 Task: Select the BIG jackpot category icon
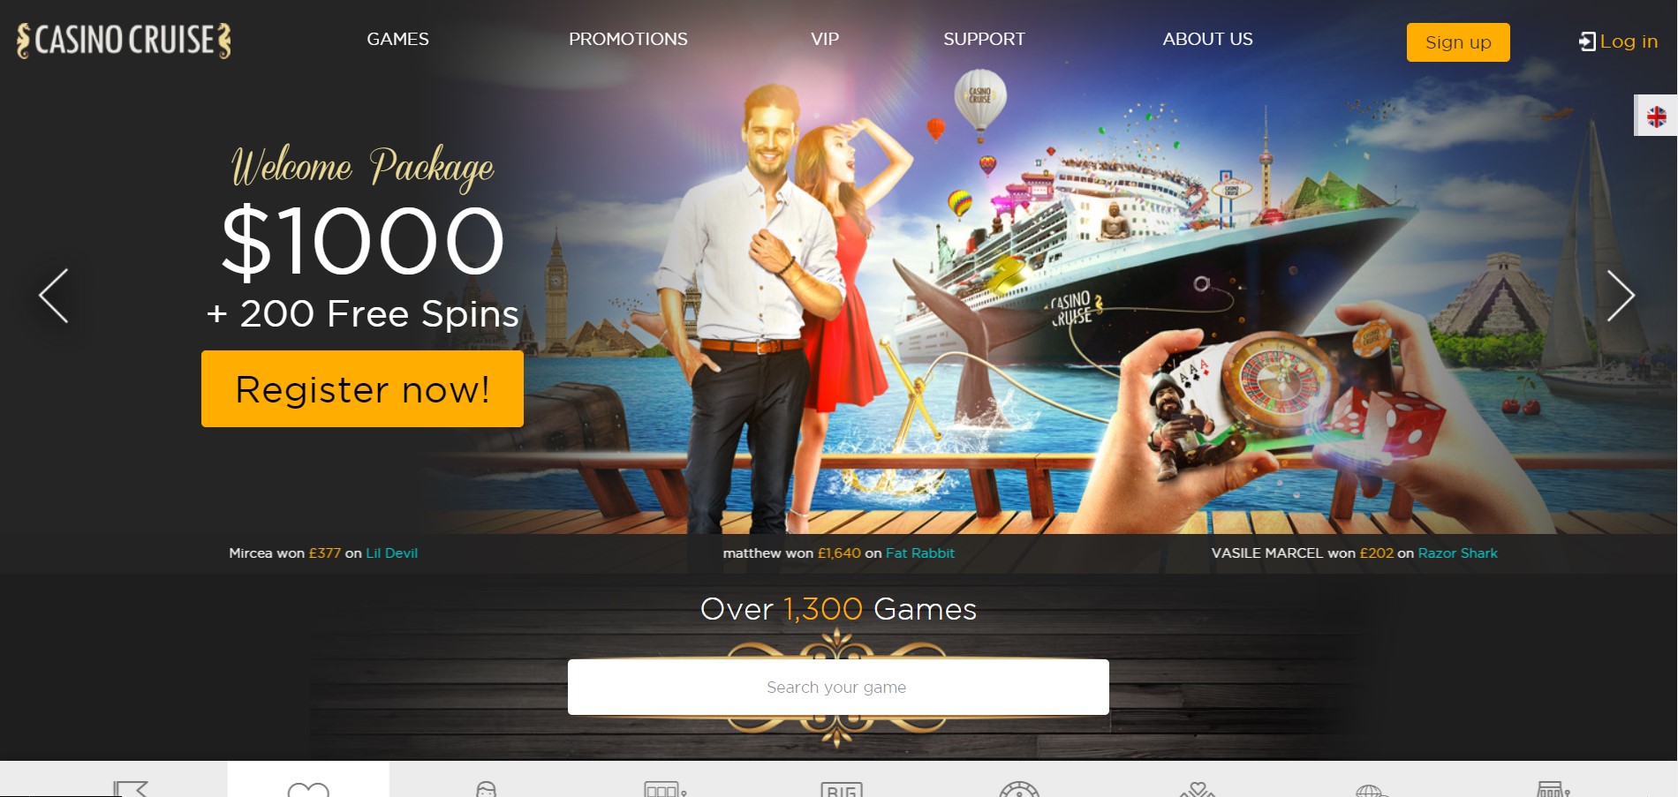841,788
